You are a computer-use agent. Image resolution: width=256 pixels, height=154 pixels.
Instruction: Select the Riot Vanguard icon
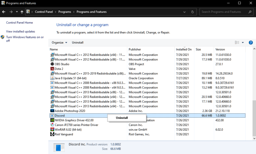click(52, 134)
